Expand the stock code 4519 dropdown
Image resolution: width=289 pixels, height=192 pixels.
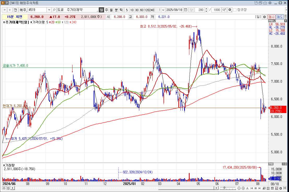pos(49,10)
